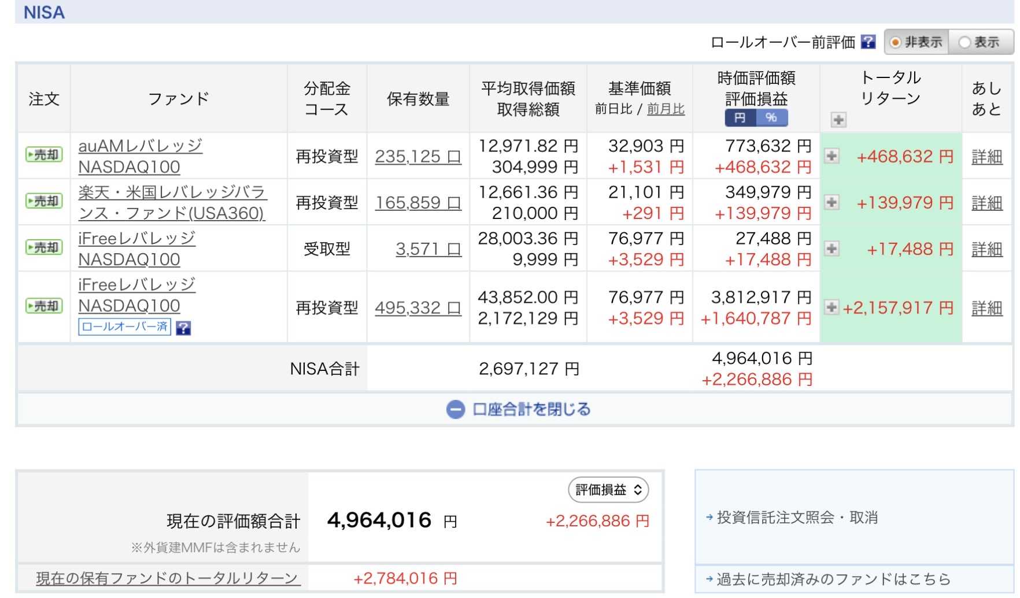Viewport: 1020px width, 598px height.
Task: Click the 売却 icon for iFree 受取型 fund
Action: [44, 247]
